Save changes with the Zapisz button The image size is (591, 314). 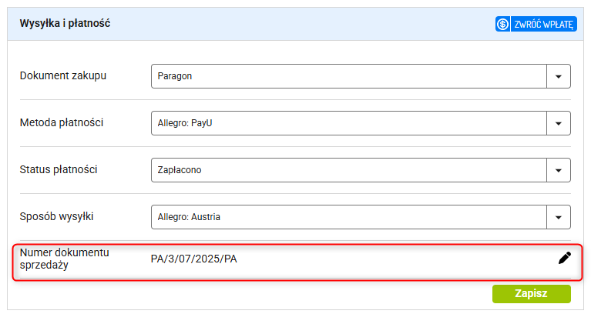click(532, 294)
